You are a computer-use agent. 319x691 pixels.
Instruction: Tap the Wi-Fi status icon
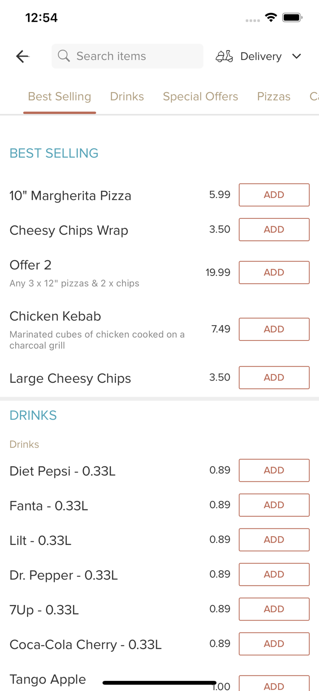(x=271, y=18)
